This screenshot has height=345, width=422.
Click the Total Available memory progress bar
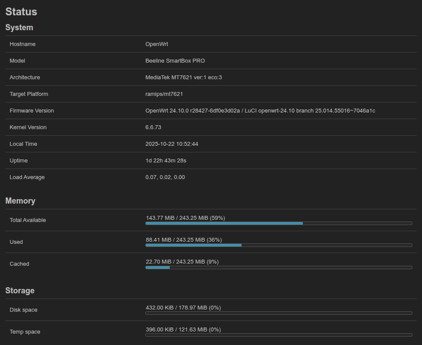(x=278, y=223)
